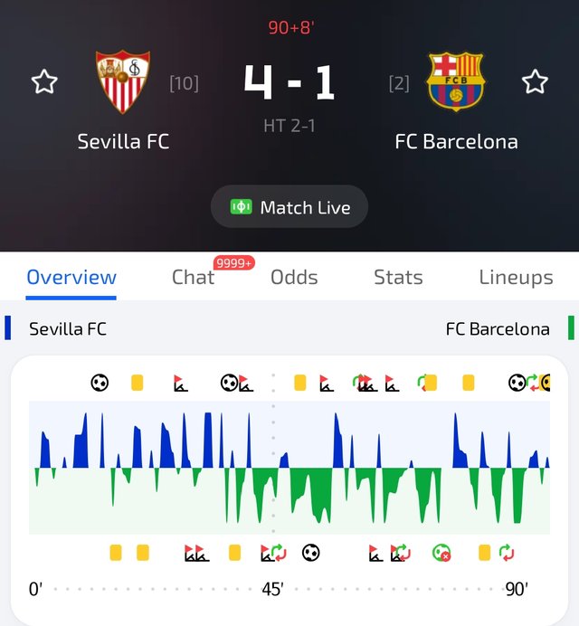579x626 pixels.
Task: Tap the FC Barcelona club crest
Action: tap(456, 81)
